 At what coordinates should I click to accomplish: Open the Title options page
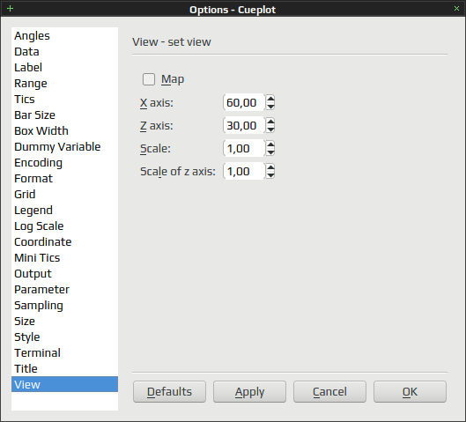(64, 368)
